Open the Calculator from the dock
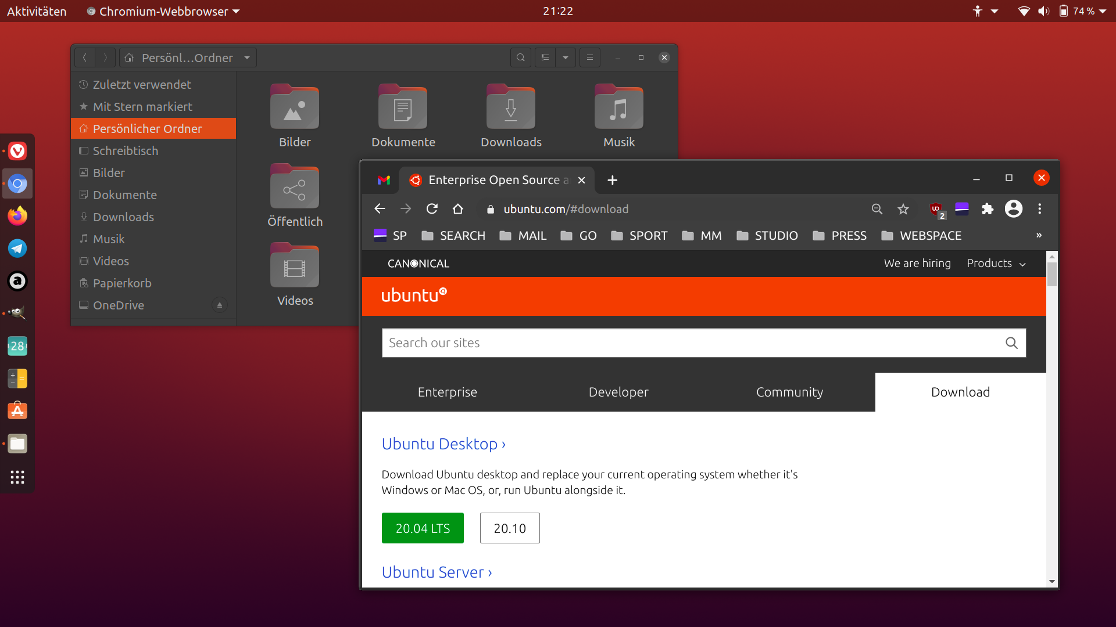 [17, 379]
